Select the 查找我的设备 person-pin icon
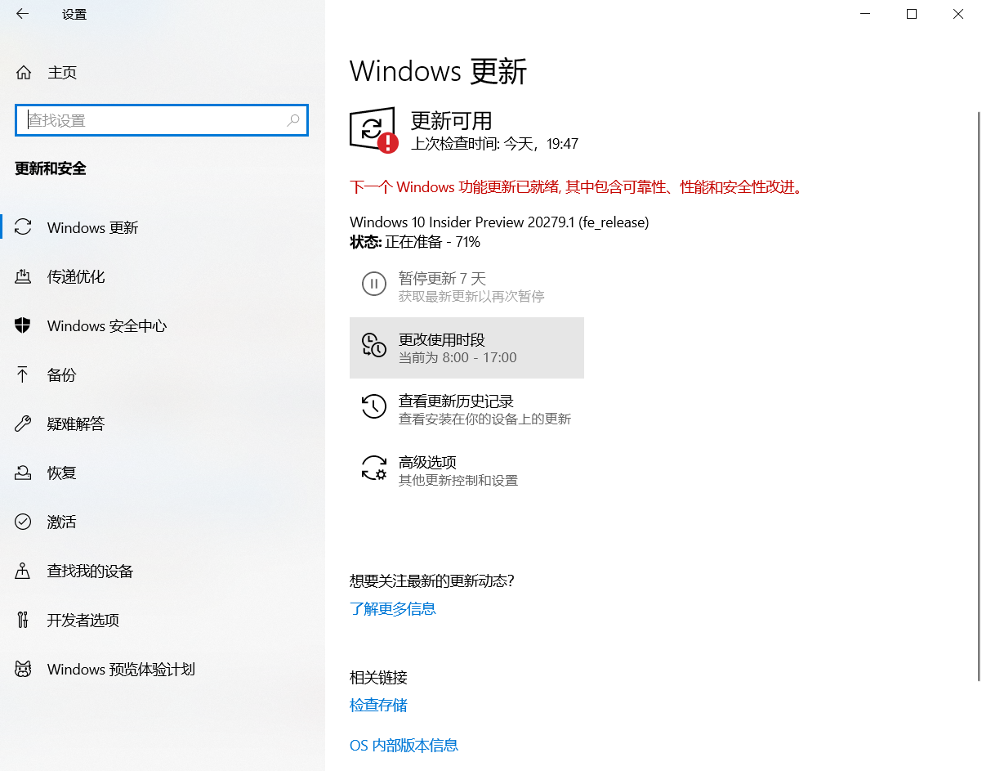The width and height of the screenshot is (982, 771). click(23, 571)
